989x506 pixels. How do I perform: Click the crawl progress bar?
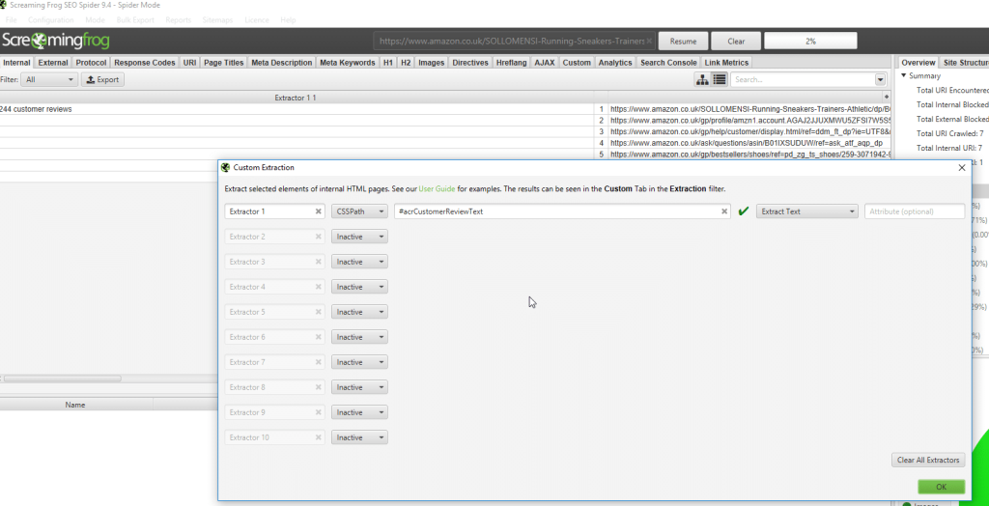pos(809,42)
